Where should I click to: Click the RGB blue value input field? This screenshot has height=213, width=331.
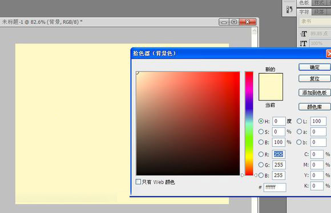(279, 175)
